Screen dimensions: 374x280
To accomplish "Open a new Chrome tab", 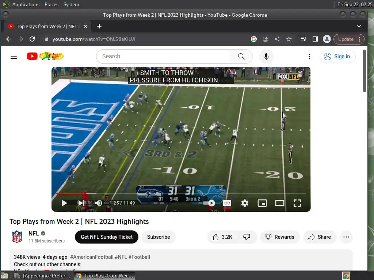I will [99, 26].
